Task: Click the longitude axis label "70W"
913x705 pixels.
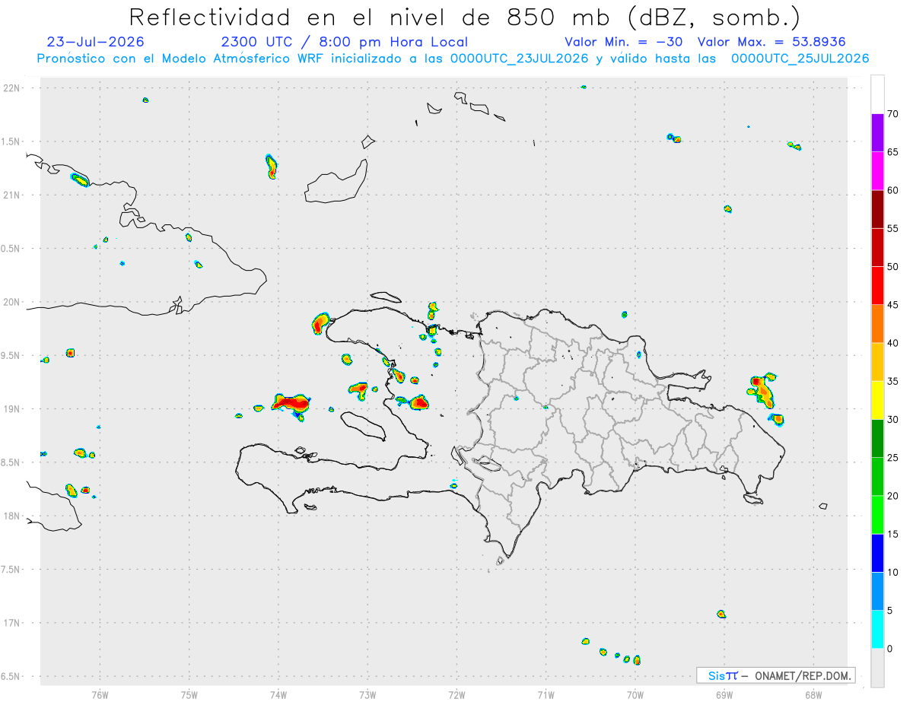Action: [635, 694]
